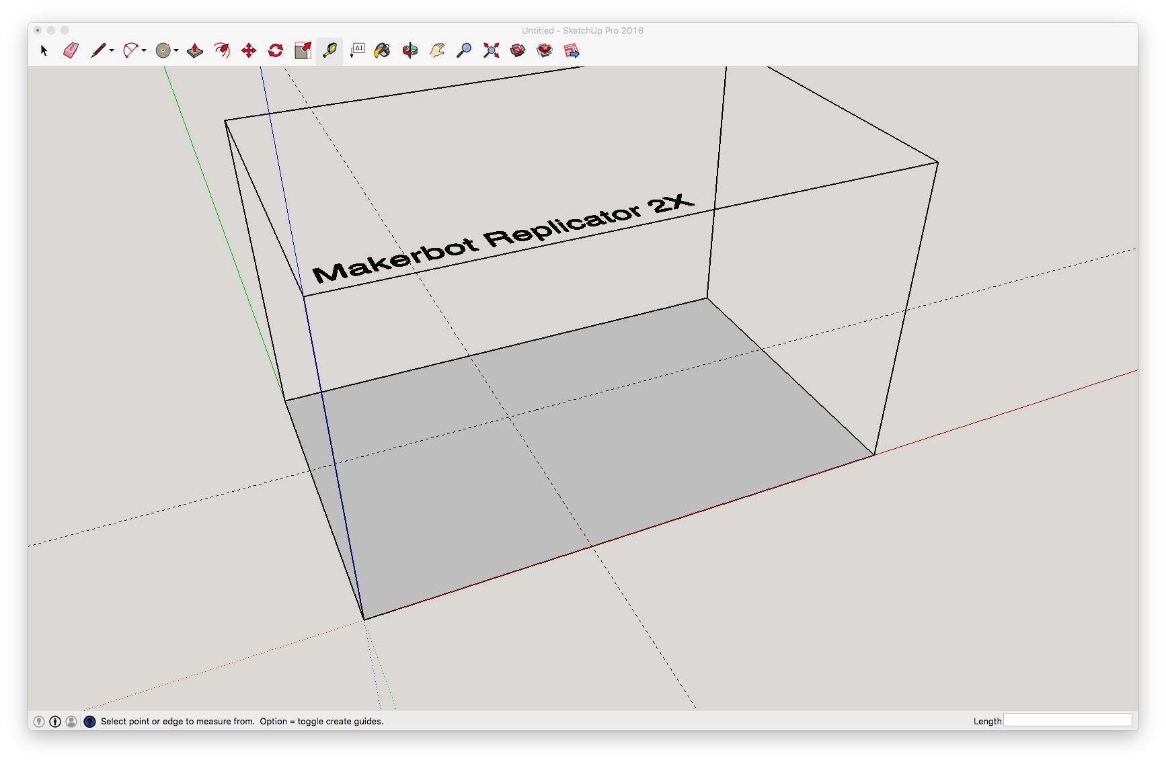This screenshot has width=1166, height=764.
Task: Open the Instructor help question icon
Action: tap(89, 722)
